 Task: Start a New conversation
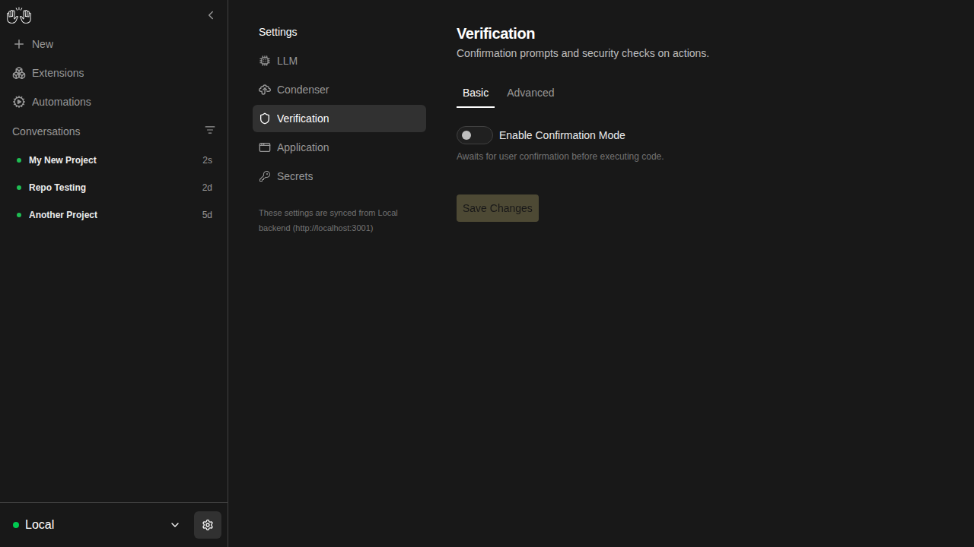click(x=114, y=44)
